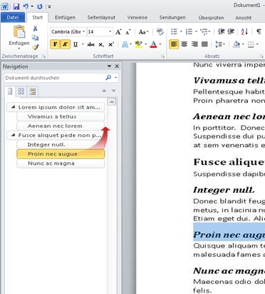Click the Save icon in quick access toolbar

(16, 6)
